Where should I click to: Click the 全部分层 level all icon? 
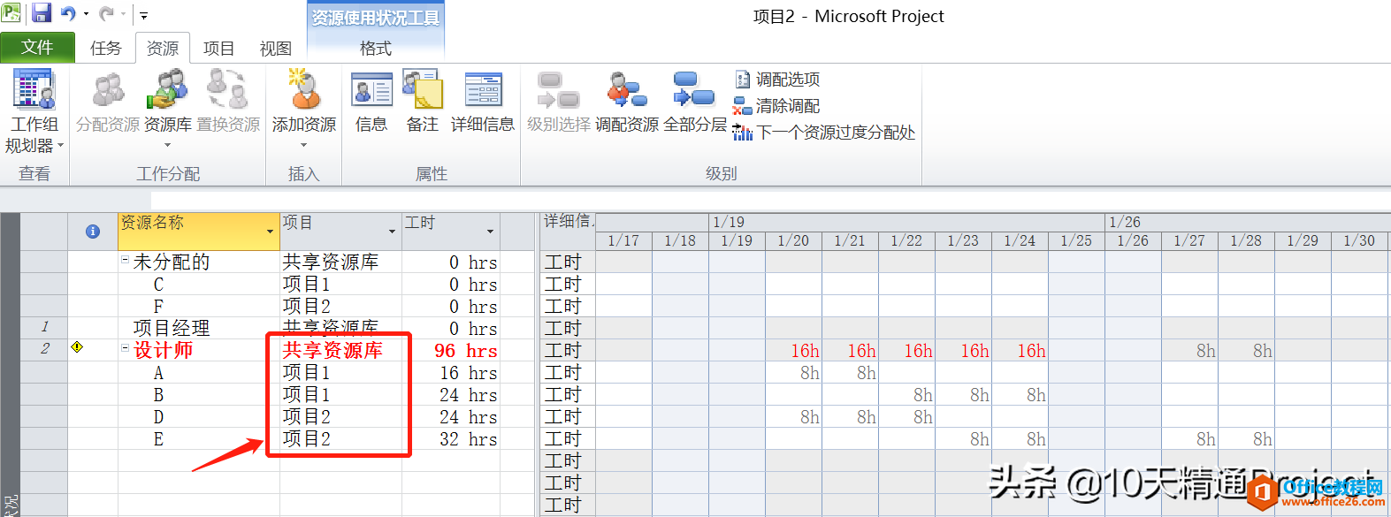(694, 91)
